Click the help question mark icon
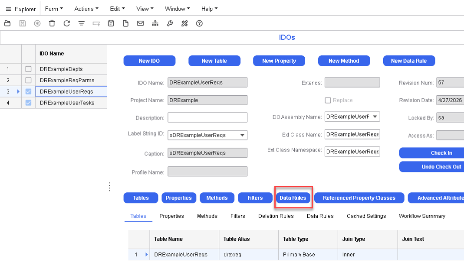 click(x=200, y=23)
